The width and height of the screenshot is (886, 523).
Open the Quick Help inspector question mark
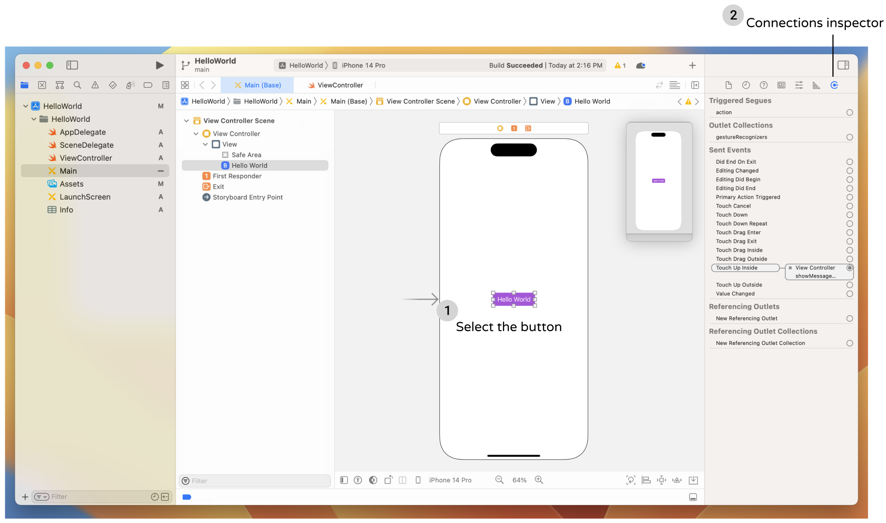click(764, 85)
